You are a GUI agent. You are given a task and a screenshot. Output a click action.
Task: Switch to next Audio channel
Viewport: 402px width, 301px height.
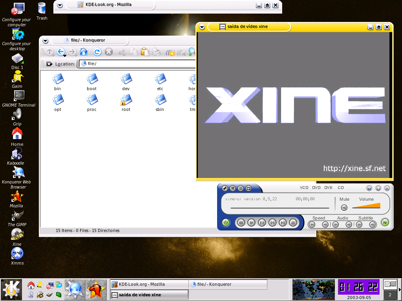349,225
